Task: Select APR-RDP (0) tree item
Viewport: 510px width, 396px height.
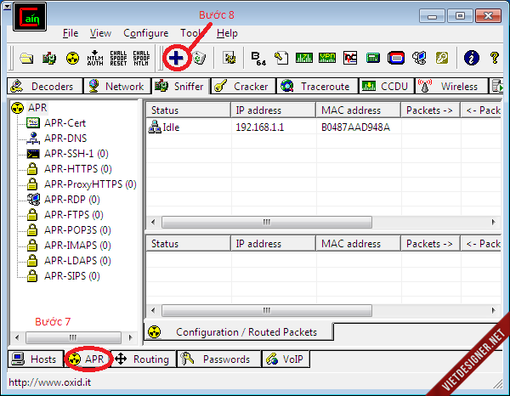Action: (72, 200)
